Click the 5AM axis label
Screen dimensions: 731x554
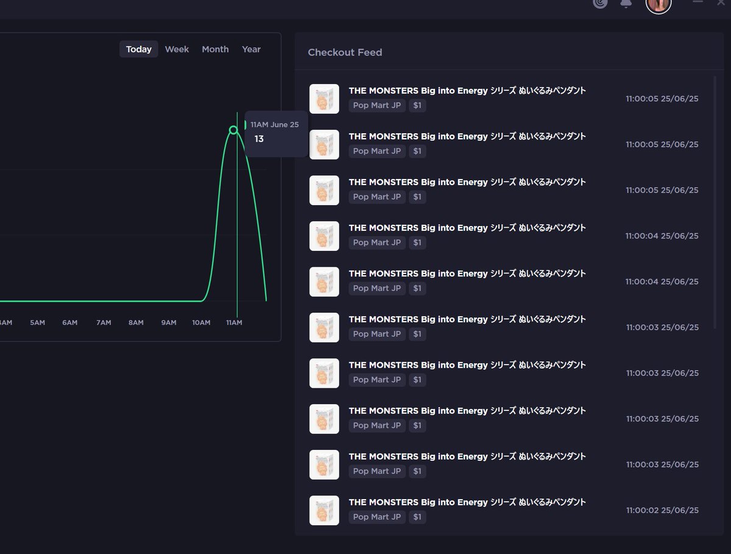pos(38,323)
